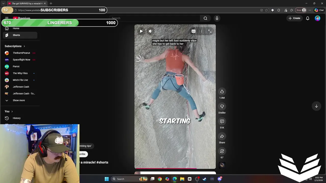Viewport: 326px width, 183px height.
Task: Open the Jefferson Cash - To... channel
Action: click(20, 94)
